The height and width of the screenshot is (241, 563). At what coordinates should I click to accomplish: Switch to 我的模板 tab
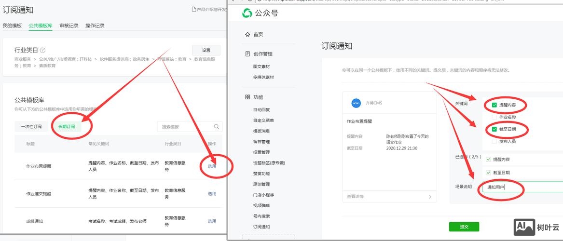tap(12, 26)
